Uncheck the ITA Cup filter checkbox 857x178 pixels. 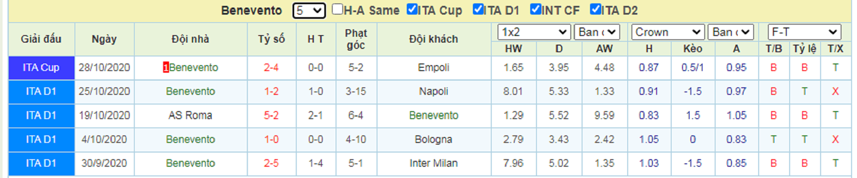coord(412,9)
